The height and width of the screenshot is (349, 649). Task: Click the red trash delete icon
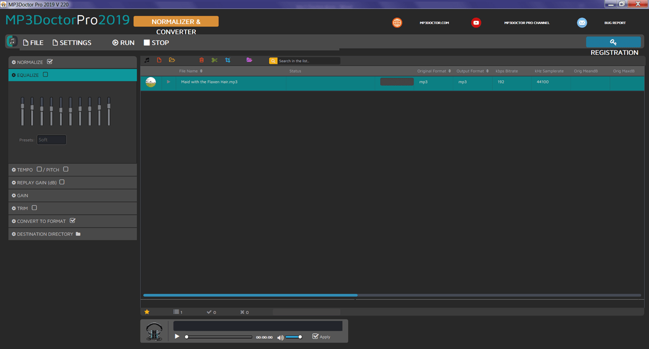click(201, 60)
